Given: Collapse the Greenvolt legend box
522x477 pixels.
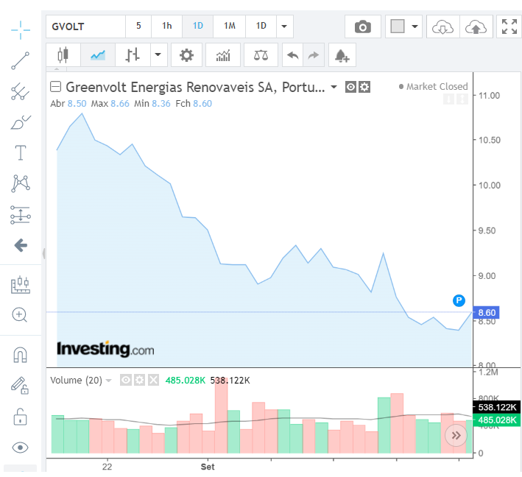Looking at the screenshot, I should (x=55, y=87).
